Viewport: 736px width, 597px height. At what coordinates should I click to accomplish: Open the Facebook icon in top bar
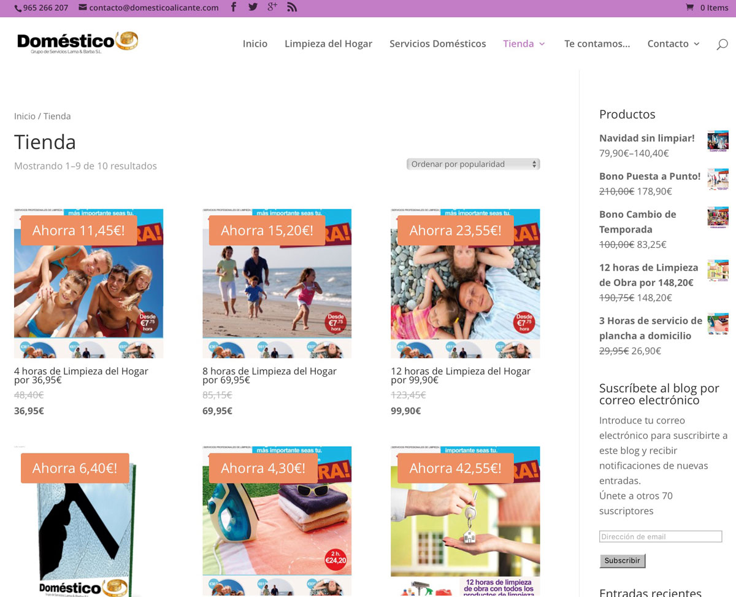[234, 7]
